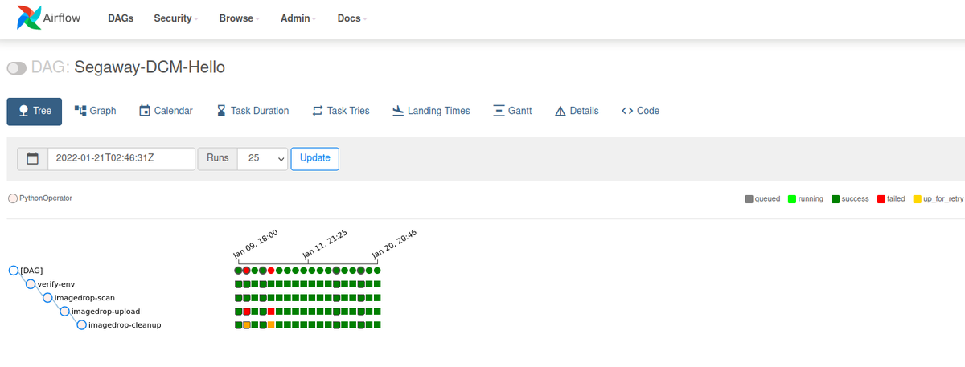Open the Task Duration chart
Image resolution: width=965 pixels, height=367 pixels.
[x=253, y=111]
